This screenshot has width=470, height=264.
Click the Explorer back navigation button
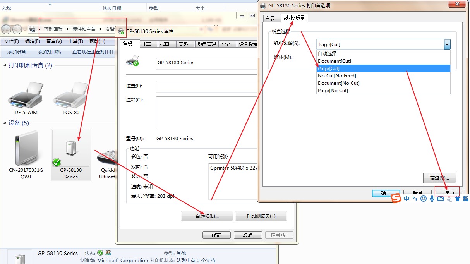pos(6,29)
